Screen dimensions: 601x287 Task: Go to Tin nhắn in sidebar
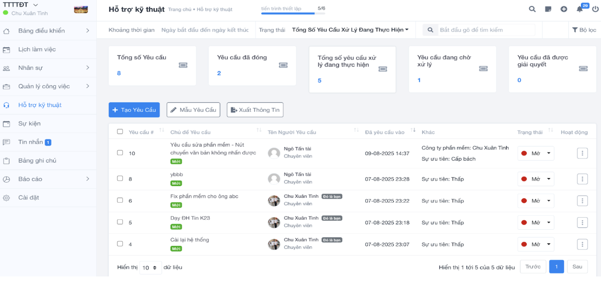coord(31,142)
